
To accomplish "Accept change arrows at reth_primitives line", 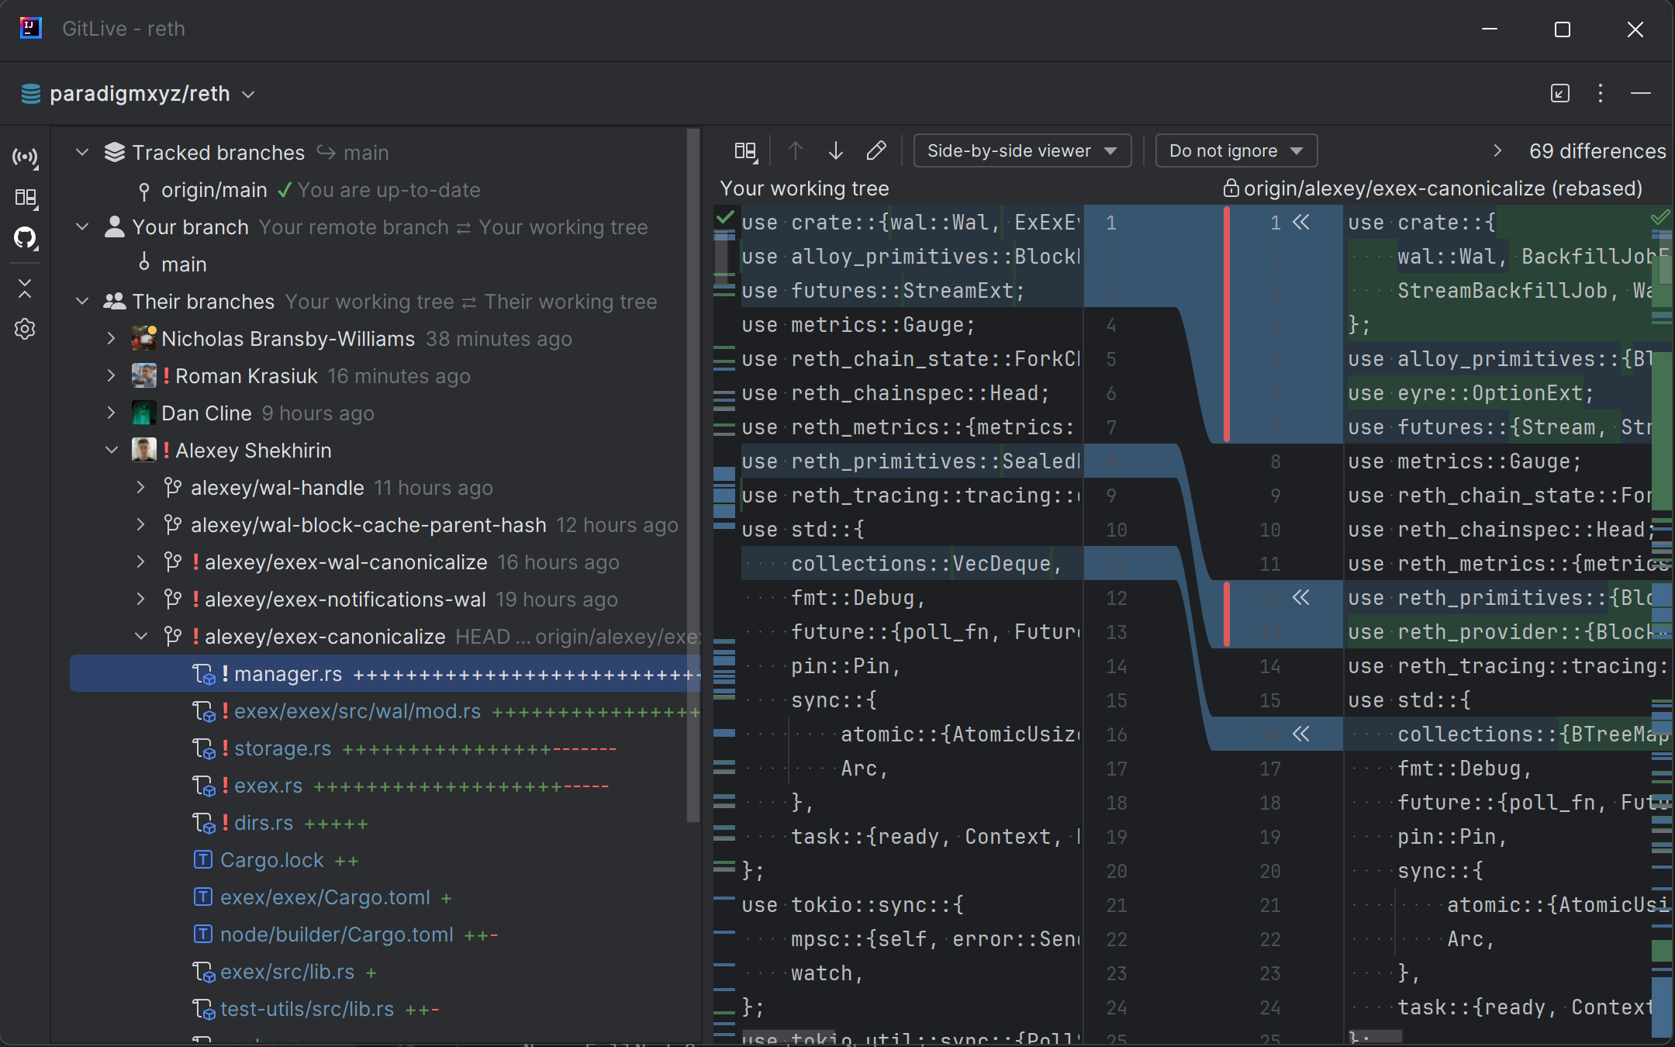I will coord(1300,597).
